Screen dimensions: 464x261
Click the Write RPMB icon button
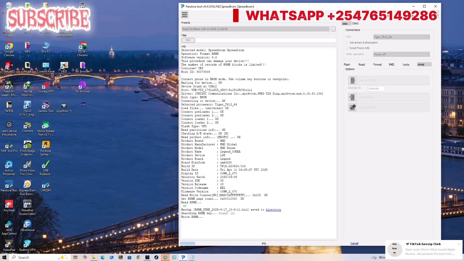point(352,97)
